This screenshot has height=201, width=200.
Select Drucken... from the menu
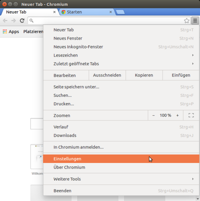(121, 104)
